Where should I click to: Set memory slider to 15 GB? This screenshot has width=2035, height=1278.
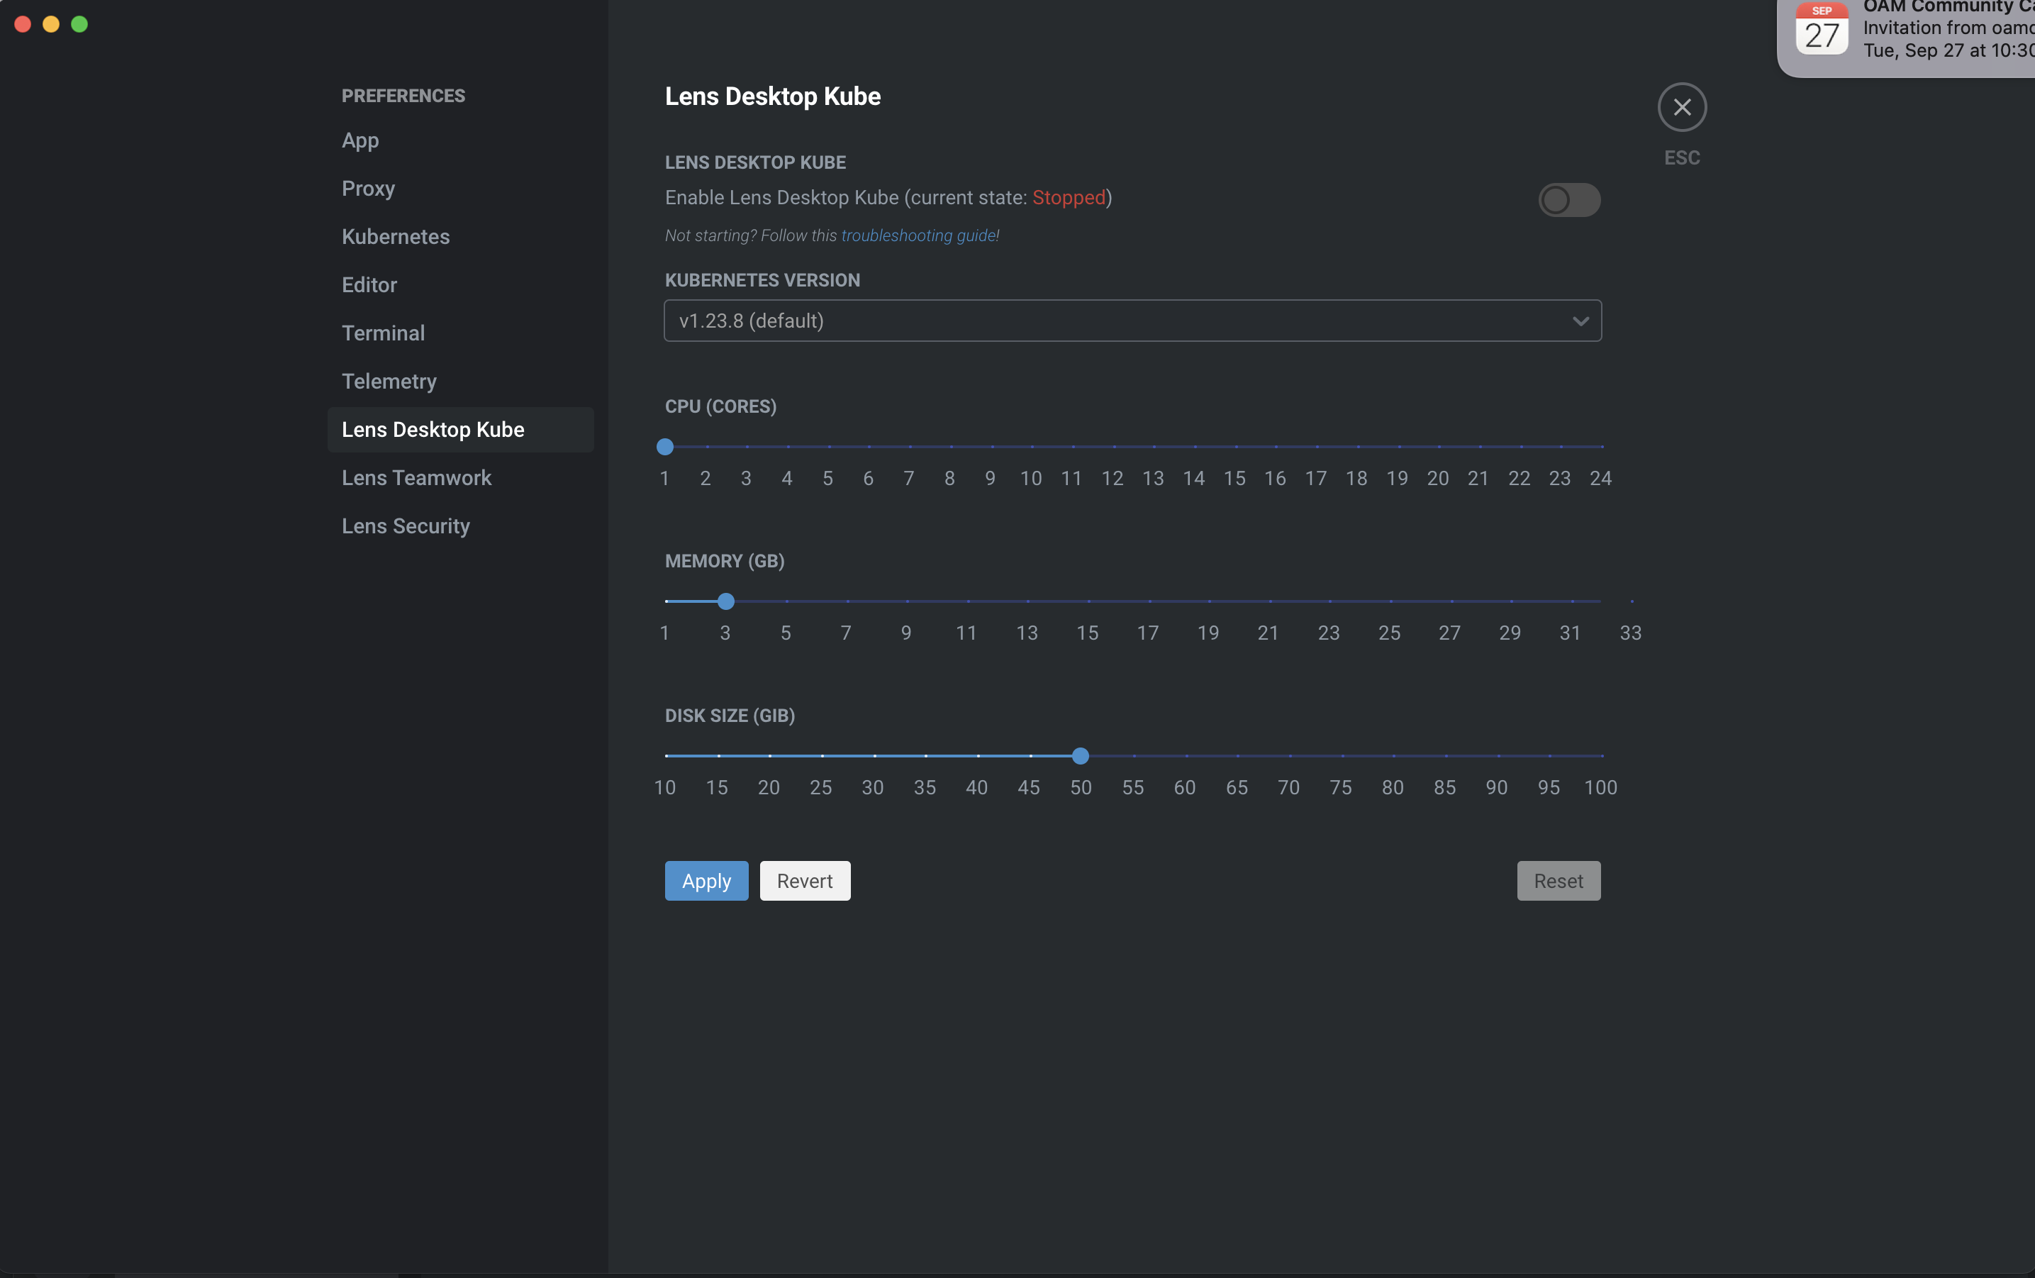point(1088,601)
